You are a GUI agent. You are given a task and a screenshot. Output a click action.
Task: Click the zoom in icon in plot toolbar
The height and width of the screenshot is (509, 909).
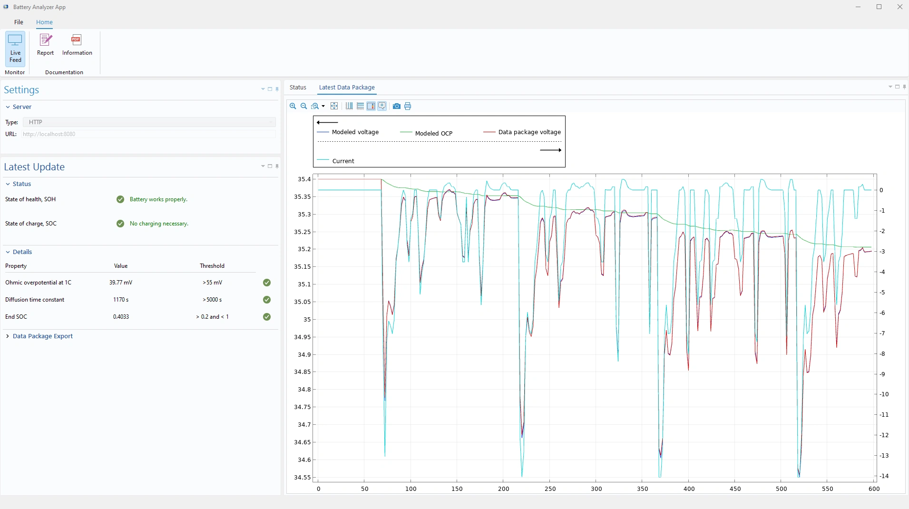(293, 106)
